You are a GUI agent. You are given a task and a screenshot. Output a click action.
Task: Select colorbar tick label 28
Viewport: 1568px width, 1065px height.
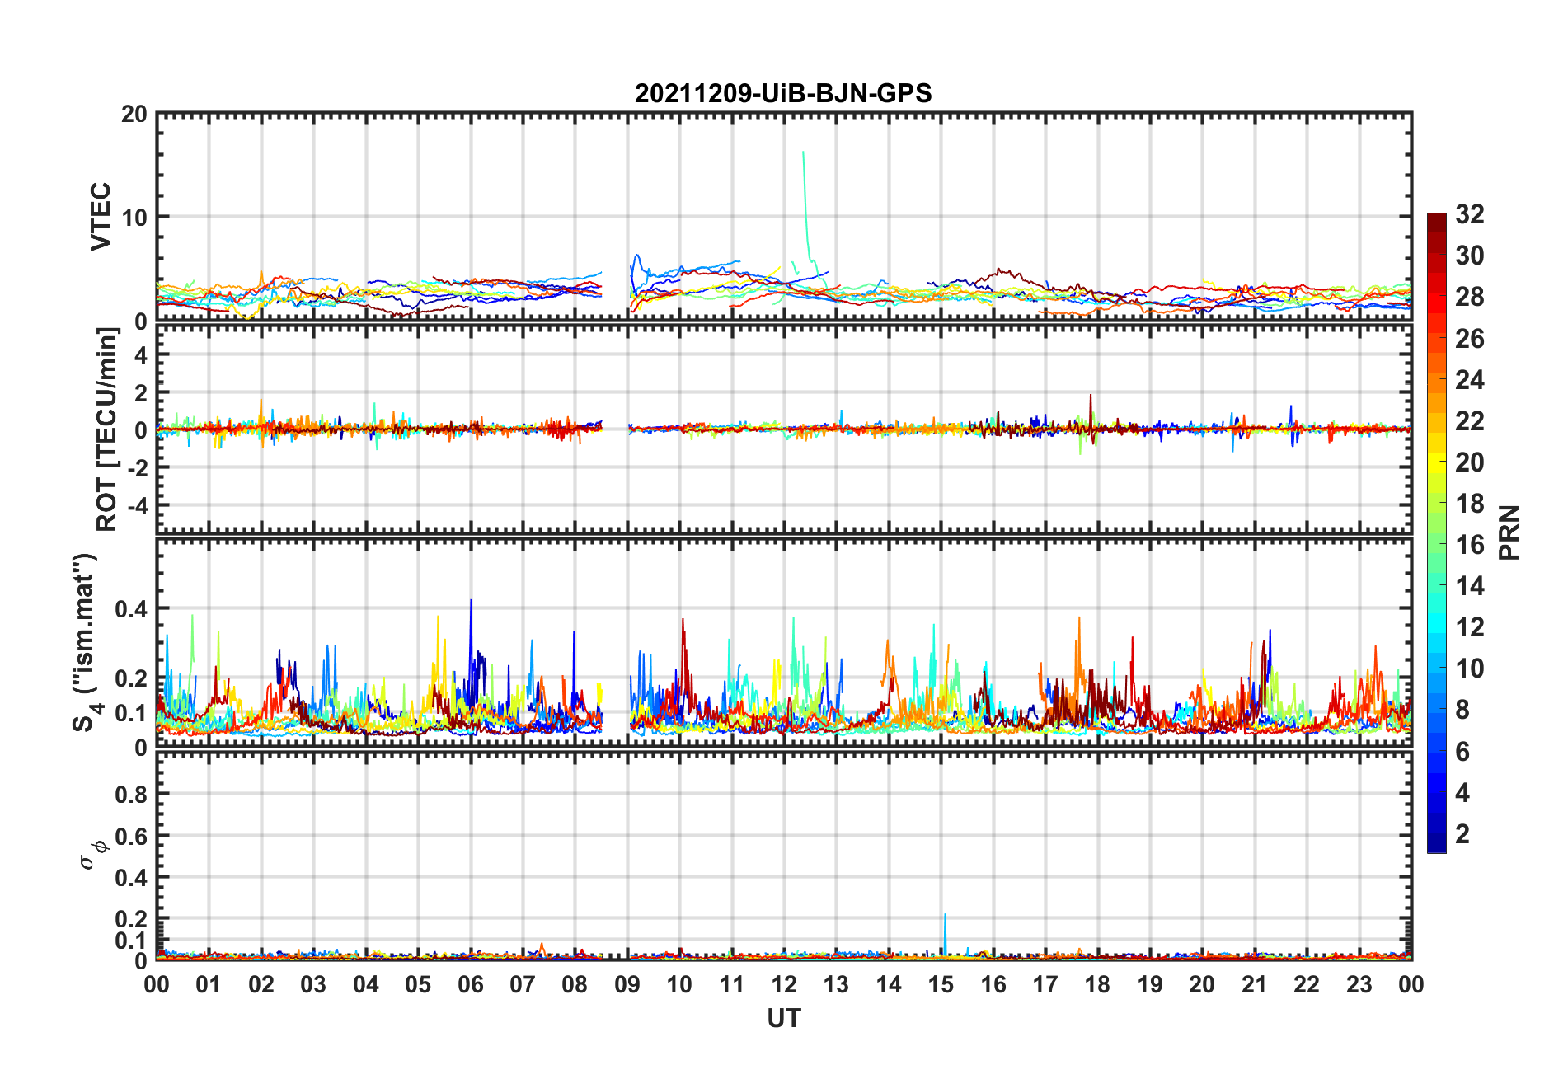click(1470, 297)
